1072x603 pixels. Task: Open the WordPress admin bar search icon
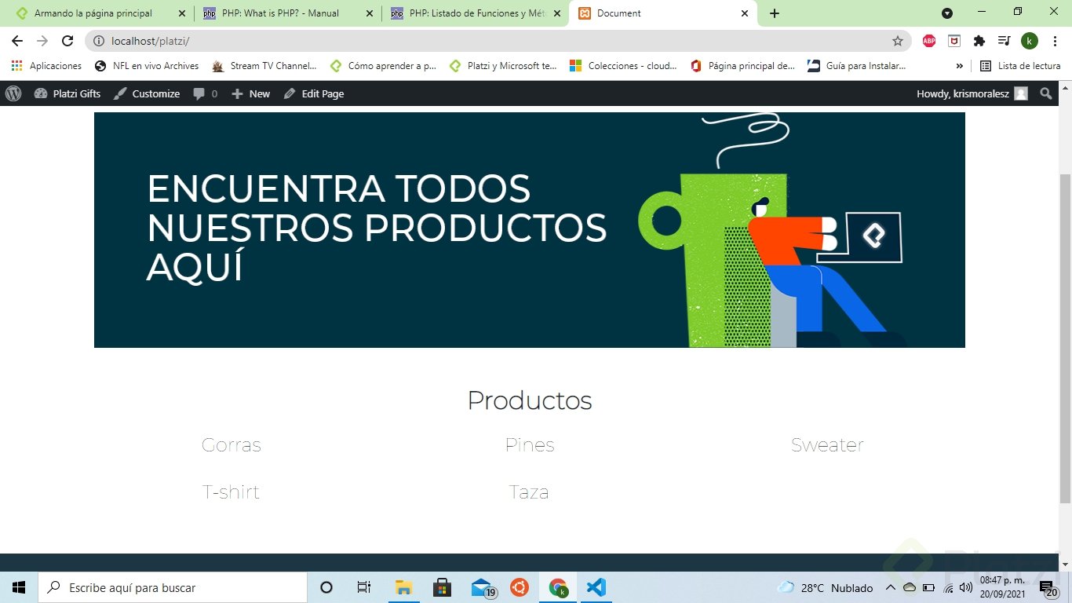click(x=1045, y=93)
